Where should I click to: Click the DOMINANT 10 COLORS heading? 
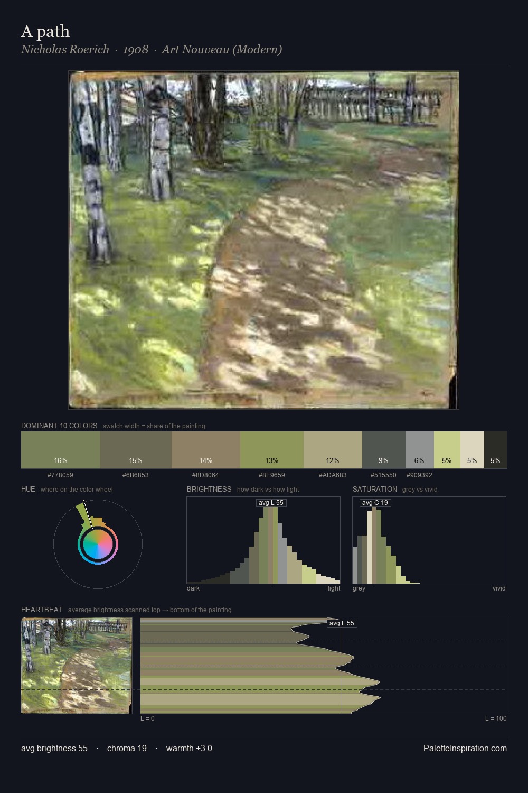(59, 426)
